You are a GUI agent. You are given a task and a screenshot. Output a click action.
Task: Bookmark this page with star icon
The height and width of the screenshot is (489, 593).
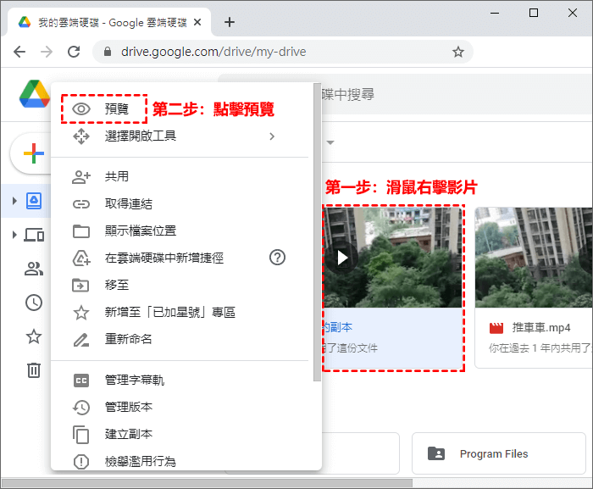point(458,52)
